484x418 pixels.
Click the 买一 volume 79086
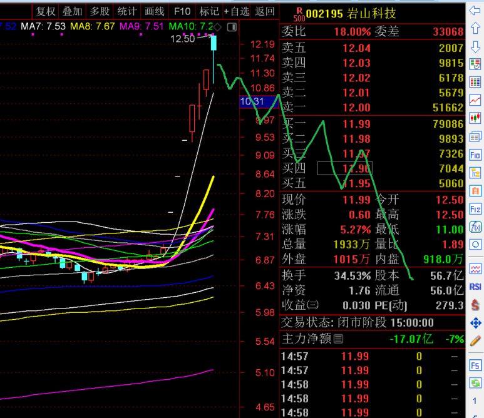448,124
